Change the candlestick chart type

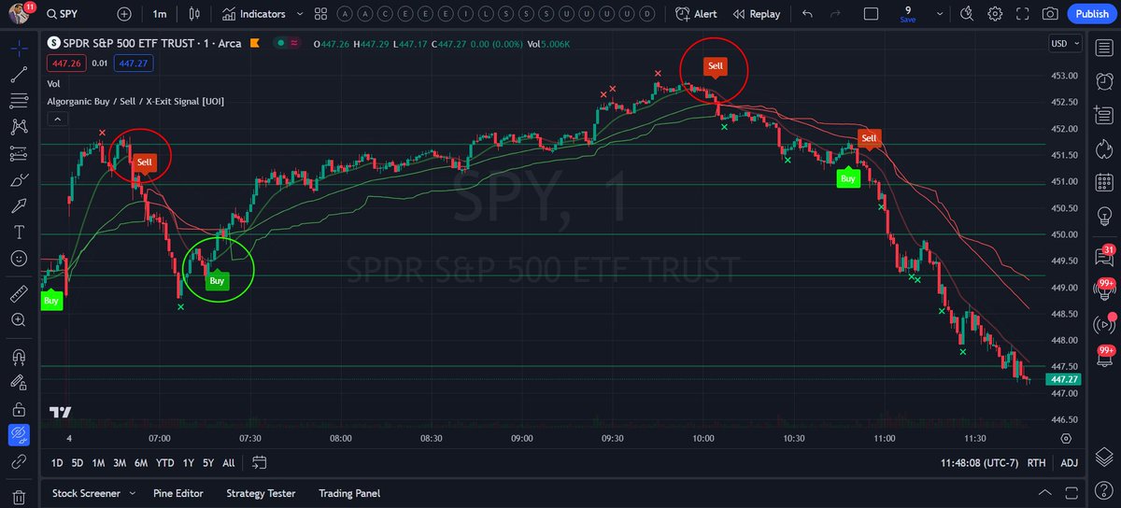click(x=194, y=14)
